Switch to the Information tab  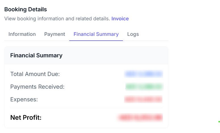pyautogui.click(x=22, y=34)
